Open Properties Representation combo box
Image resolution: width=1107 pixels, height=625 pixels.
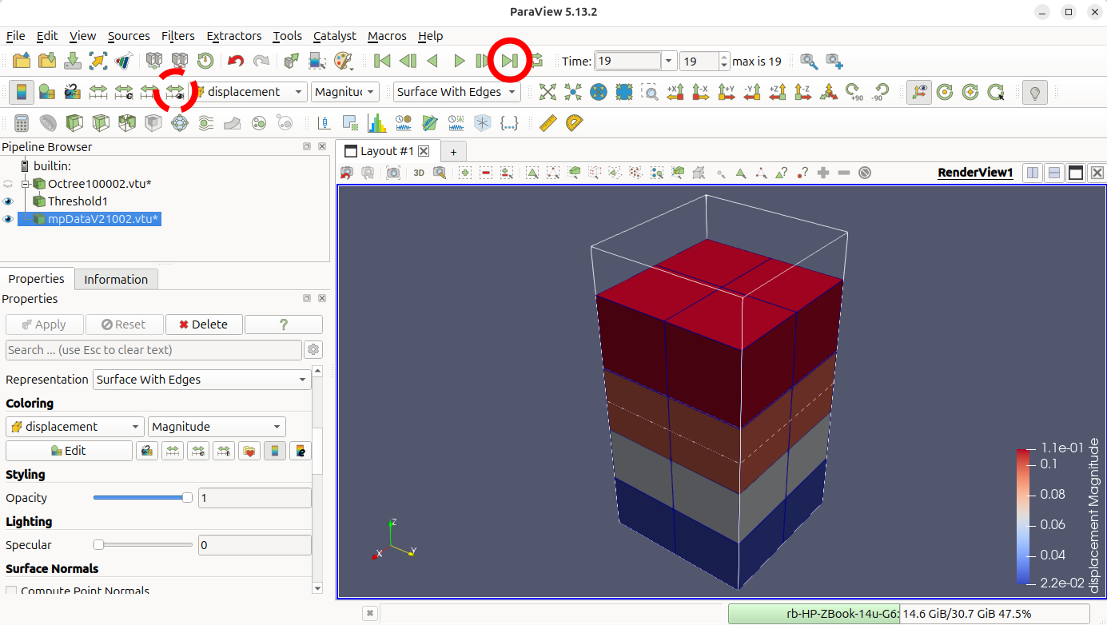(x=202, y=380)
